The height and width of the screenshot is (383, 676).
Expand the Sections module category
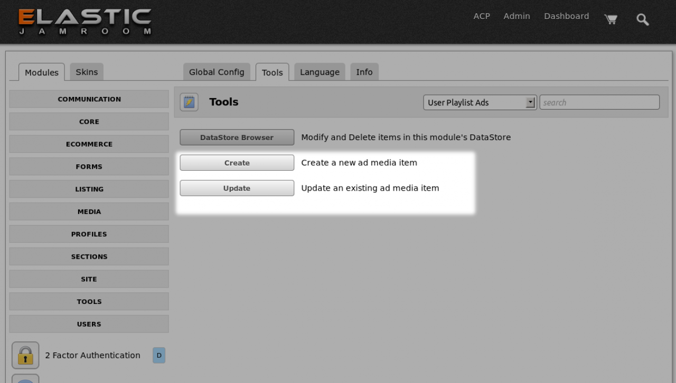(x=89, y=257)
